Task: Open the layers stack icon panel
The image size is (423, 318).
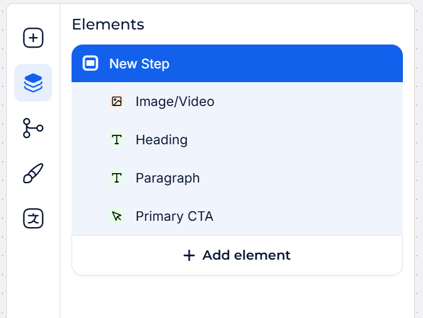Action: 33,83
